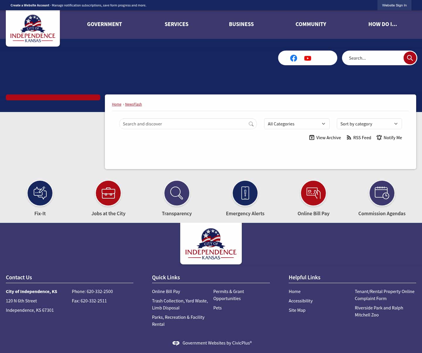Click Government Websites by CivicPlus link
The width and height of the screenshot is (422, 353).
[x=217, y=343]
